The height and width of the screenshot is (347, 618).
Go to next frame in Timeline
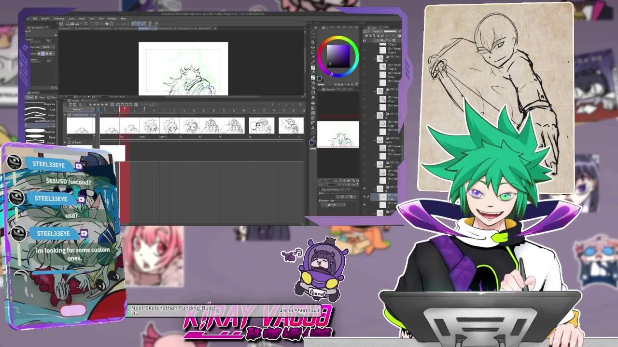click(x=102, y=105)
